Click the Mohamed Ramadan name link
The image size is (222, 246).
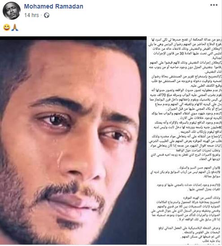pos(54,6)
